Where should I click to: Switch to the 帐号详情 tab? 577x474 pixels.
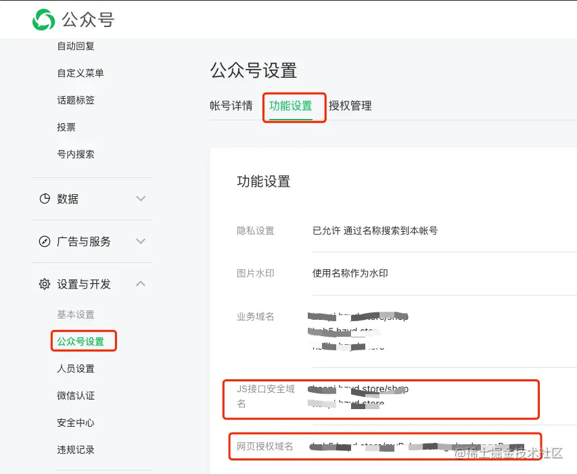(231, 105)
